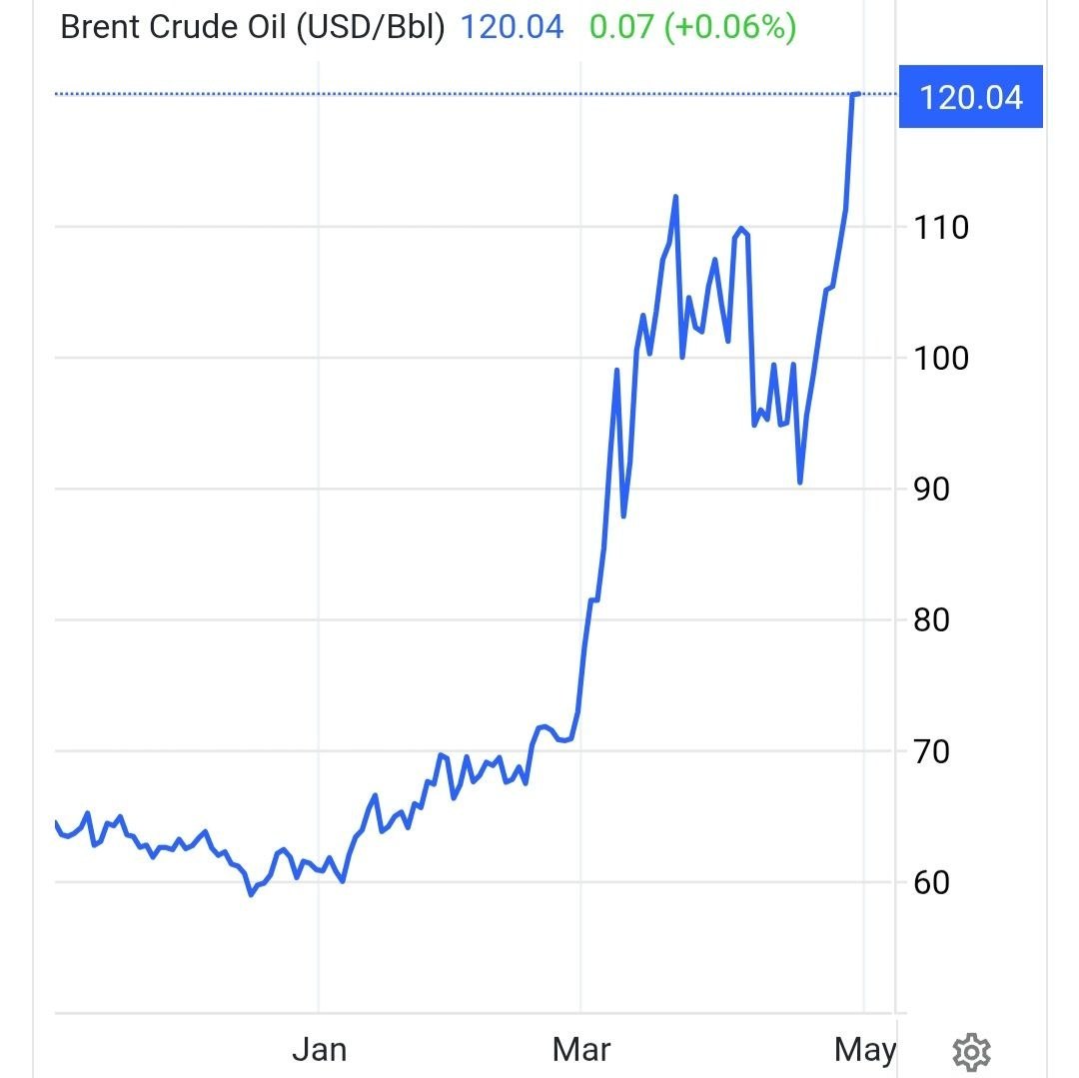
Task: Select the May label on time axis
Action: [x=865, y=1050]
